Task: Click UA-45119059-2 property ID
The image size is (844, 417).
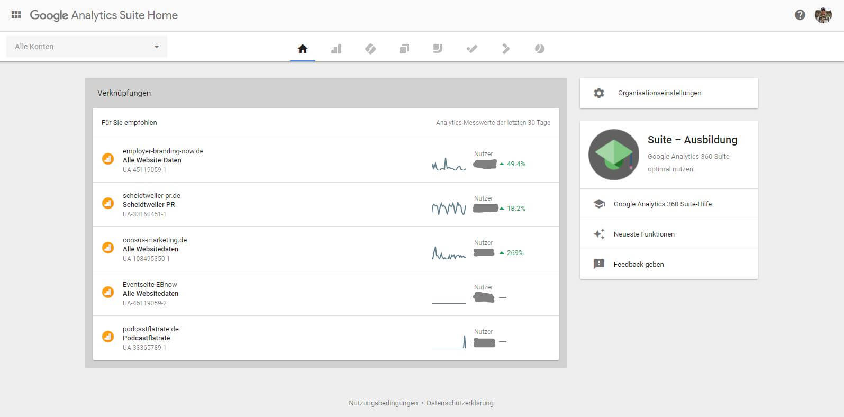Action: 145,303
